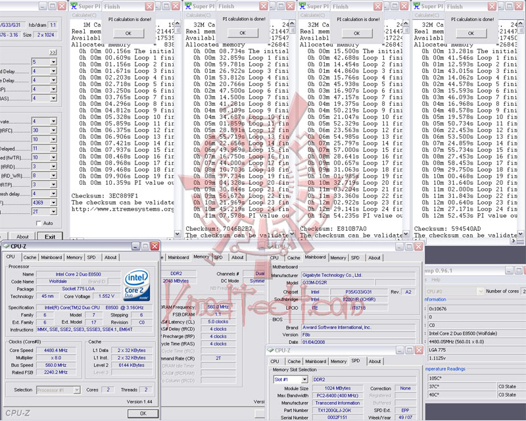The width and height of the screenshot is (526, 421).
Task: Close the front CPU-Z window showing the CPU tab
Action: click(155, 246)
